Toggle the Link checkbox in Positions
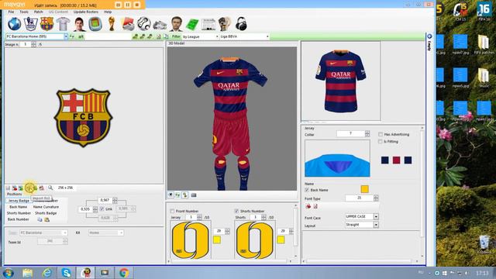The image size is (496, 279). (x=102, y=209)
